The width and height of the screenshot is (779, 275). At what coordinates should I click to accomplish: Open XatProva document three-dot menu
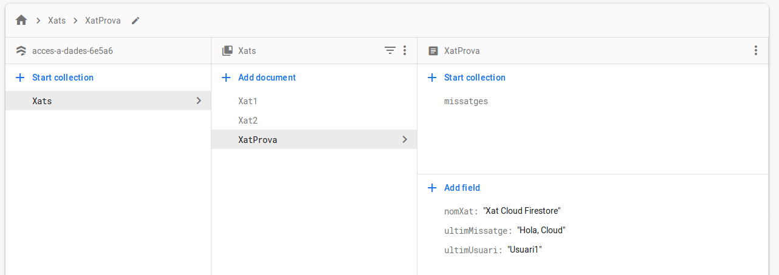click(755, 51)
